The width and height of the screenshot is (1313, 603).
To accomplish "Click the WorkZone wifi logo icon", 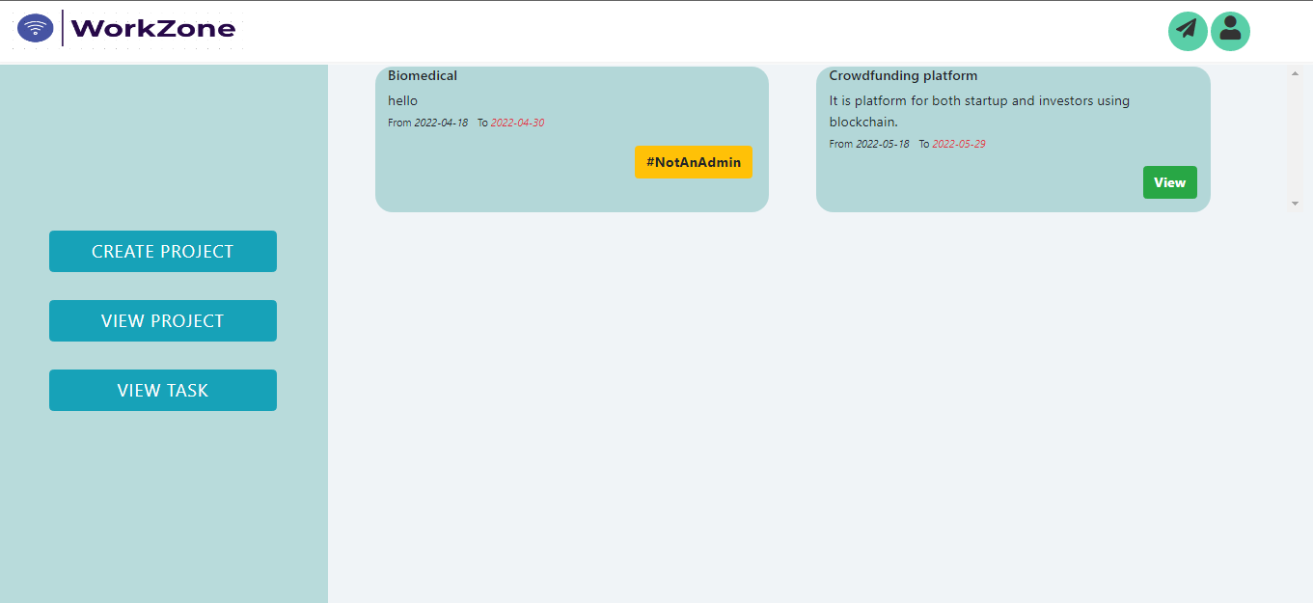I will 35,28.
